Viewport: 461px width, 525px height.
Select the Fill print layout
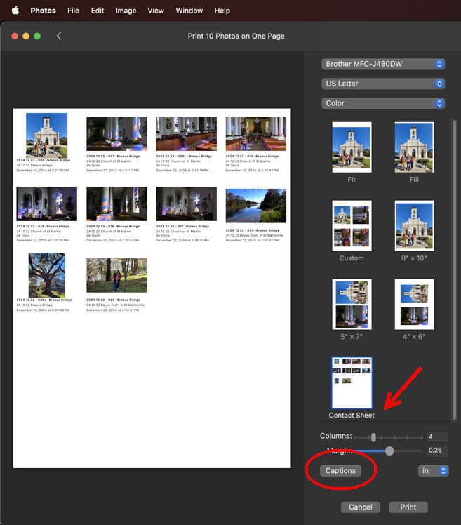tap(414, 147)
